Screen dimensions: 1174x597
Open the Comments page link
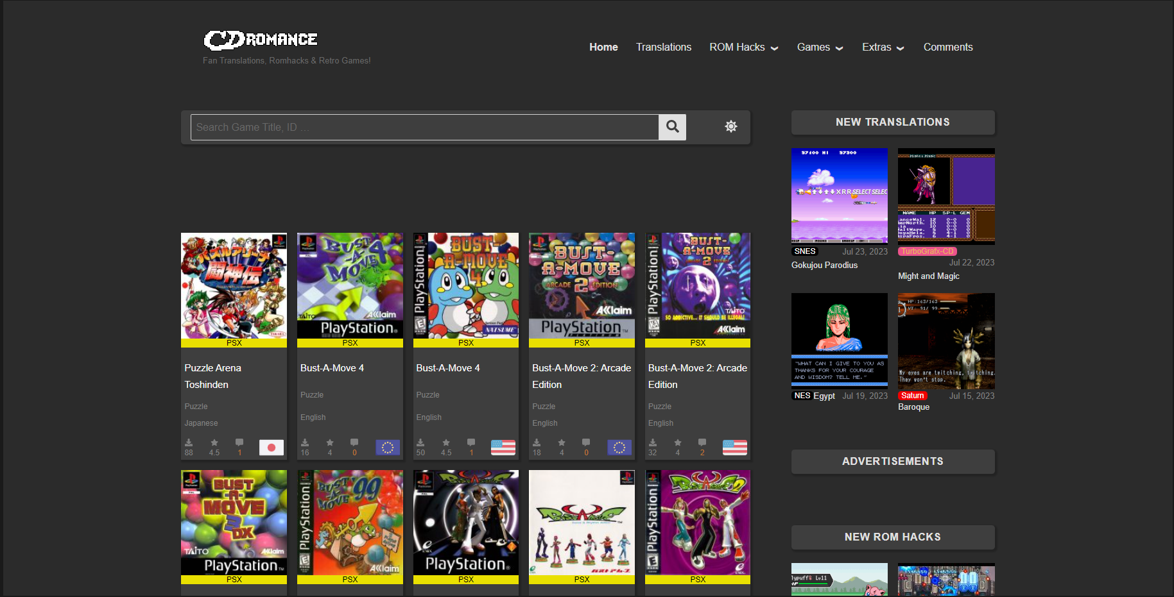point(947,47)
